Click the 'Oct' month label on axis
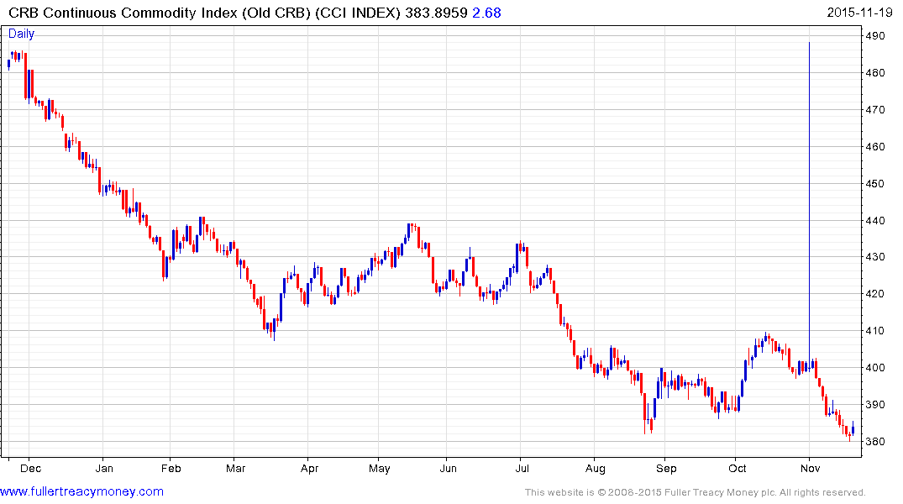The width and height of the screenshot is (903, 504). tap(738, 468)
